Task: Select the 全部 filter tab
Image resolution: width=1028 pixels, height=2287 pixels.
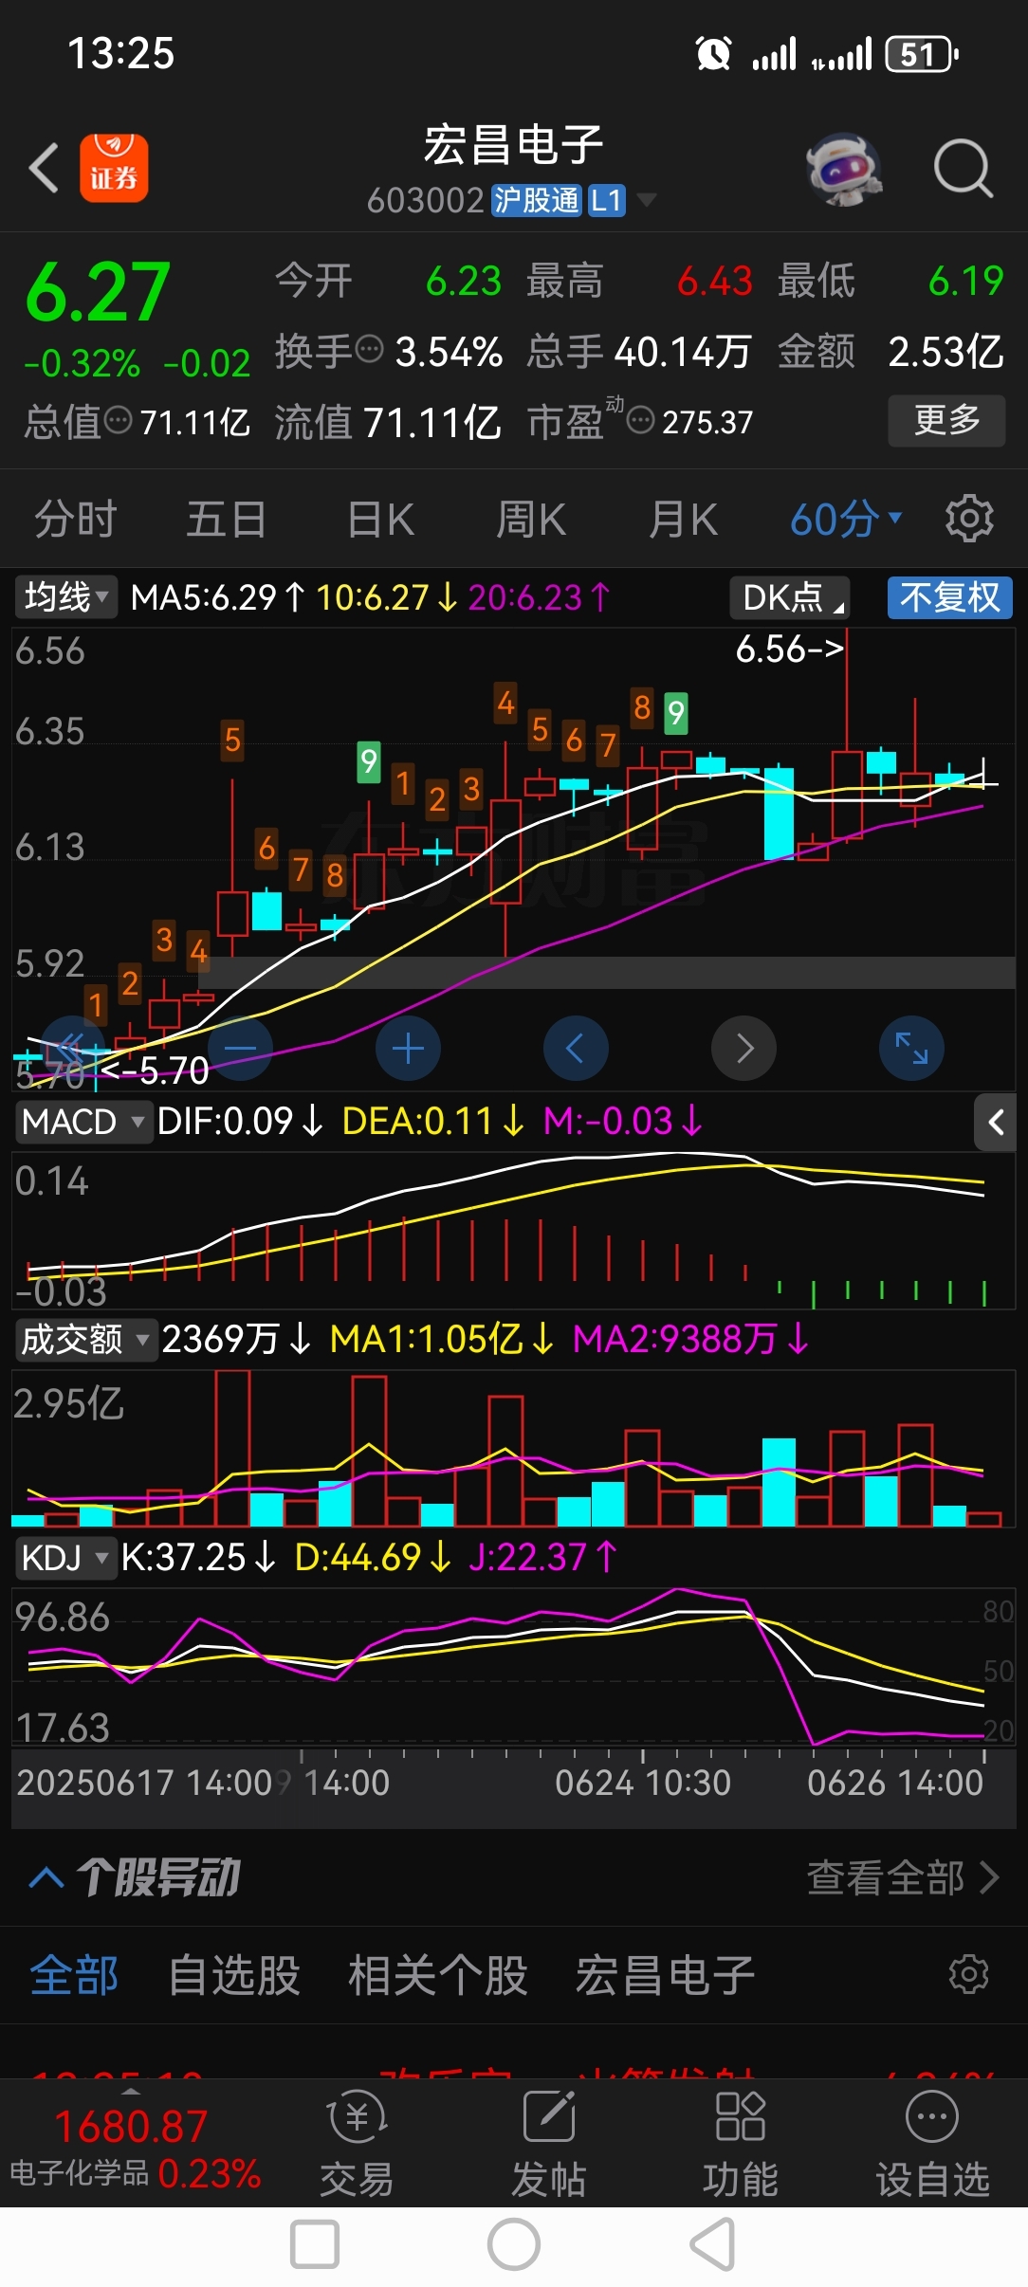Action: click(74, 1976)
